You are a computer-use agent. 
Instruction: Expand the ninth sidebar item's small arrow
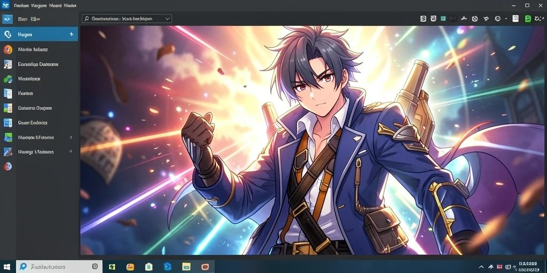[71, 151]
